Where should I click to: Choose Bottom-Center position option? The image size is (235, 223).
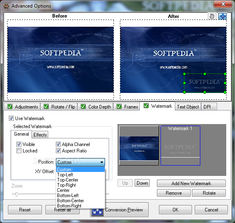pos(80,201)
